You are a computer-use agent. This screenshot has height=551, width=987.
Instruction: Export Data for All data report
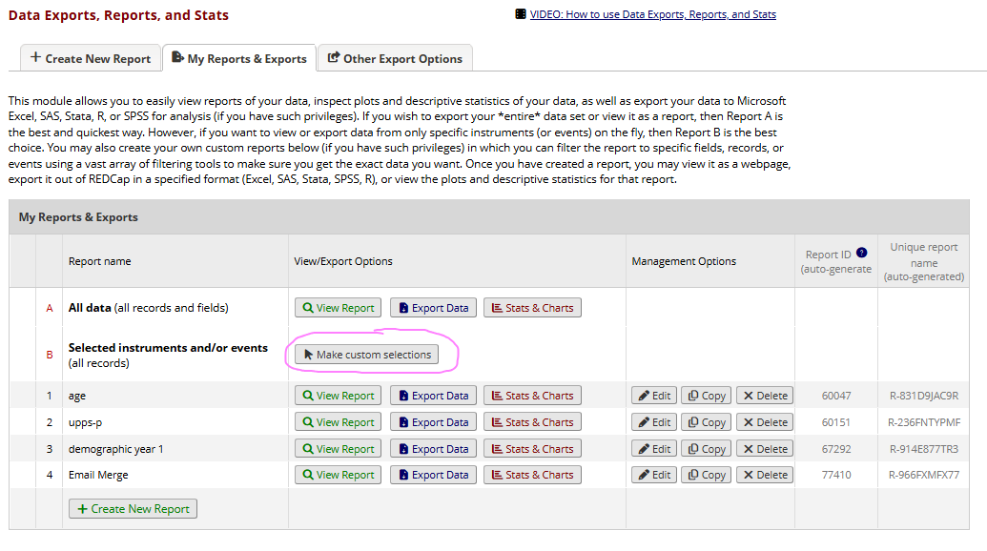click(433, 308)
